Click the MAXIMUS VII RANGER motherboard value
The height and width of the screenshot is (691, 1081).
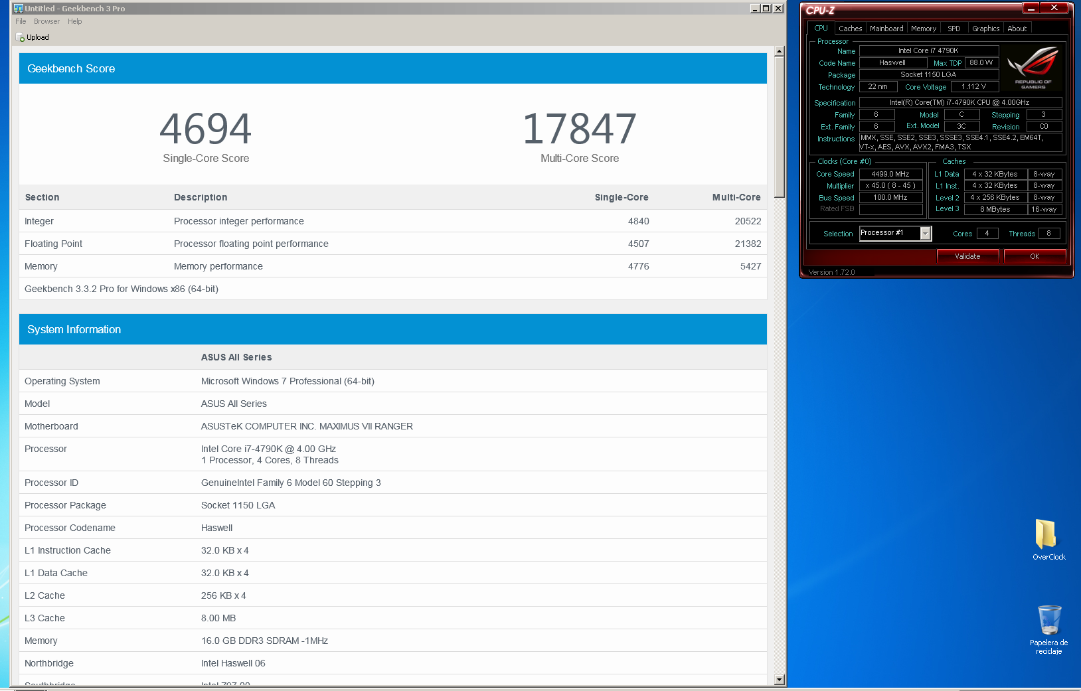307,426
